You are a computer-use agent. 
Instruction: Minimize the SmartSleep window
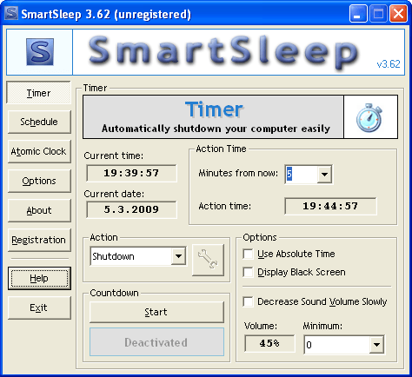coord(358,14)
